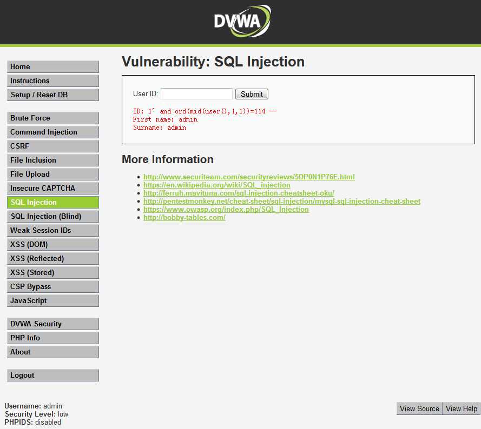This screenshot has width=481, height=429.
Task: Go to XSS (DOM) page
Action: pos(53,245)
